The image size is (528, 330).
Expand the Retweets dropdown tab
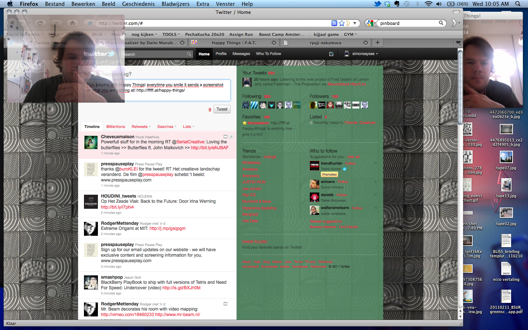tap(141, 126)
